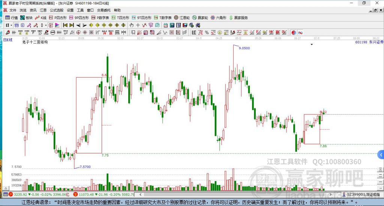
Task: Select the hand pan tool
Action: [132, 25]
